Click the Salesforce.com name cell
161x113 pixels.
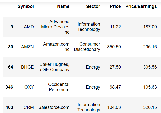pos(54,107)
